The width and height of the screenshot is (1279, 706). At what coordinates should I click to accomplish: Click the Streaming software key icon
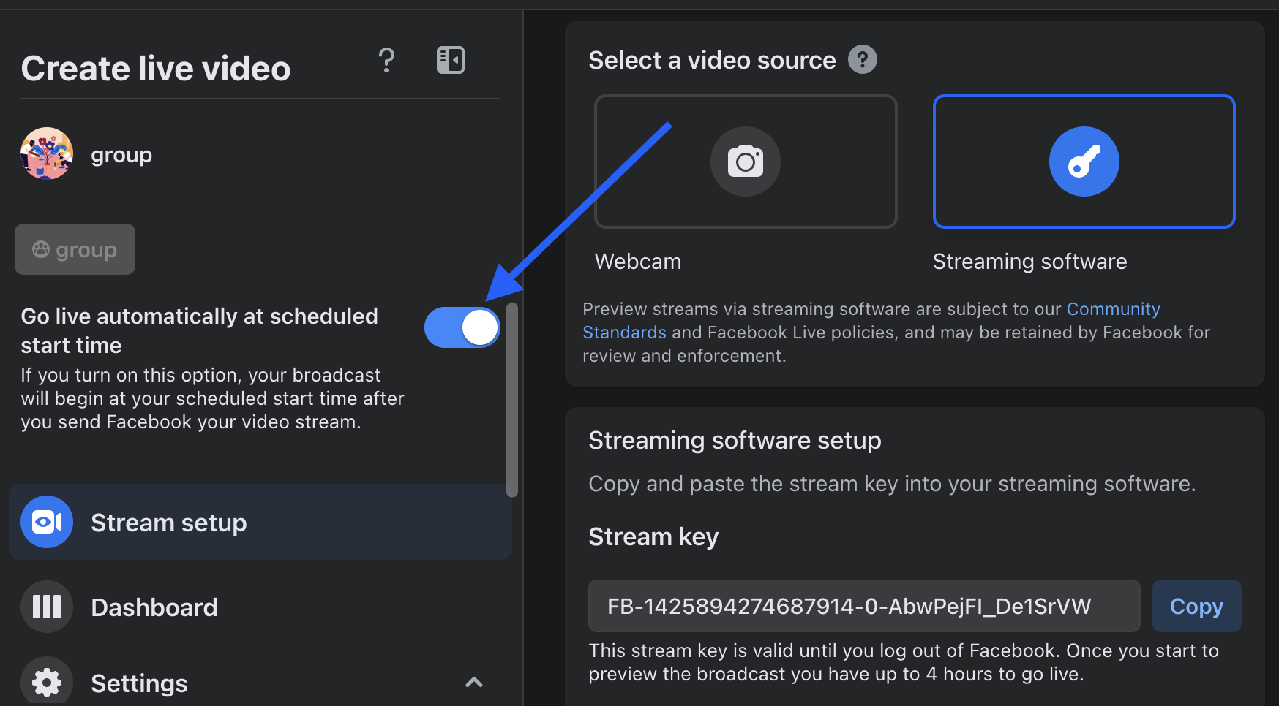(1084, 162)
